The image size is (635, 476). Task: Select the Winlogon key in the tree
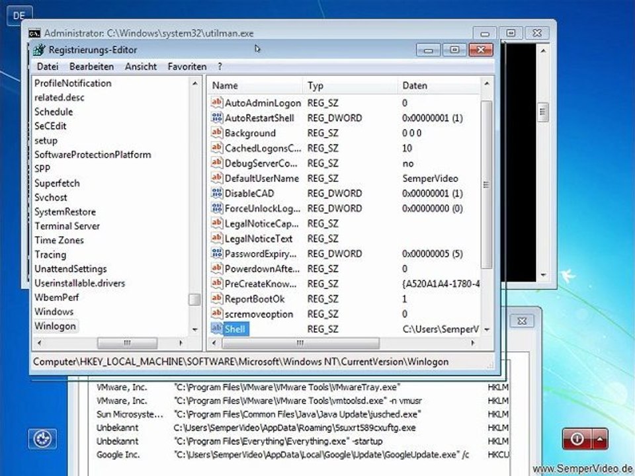coord(55,326)
